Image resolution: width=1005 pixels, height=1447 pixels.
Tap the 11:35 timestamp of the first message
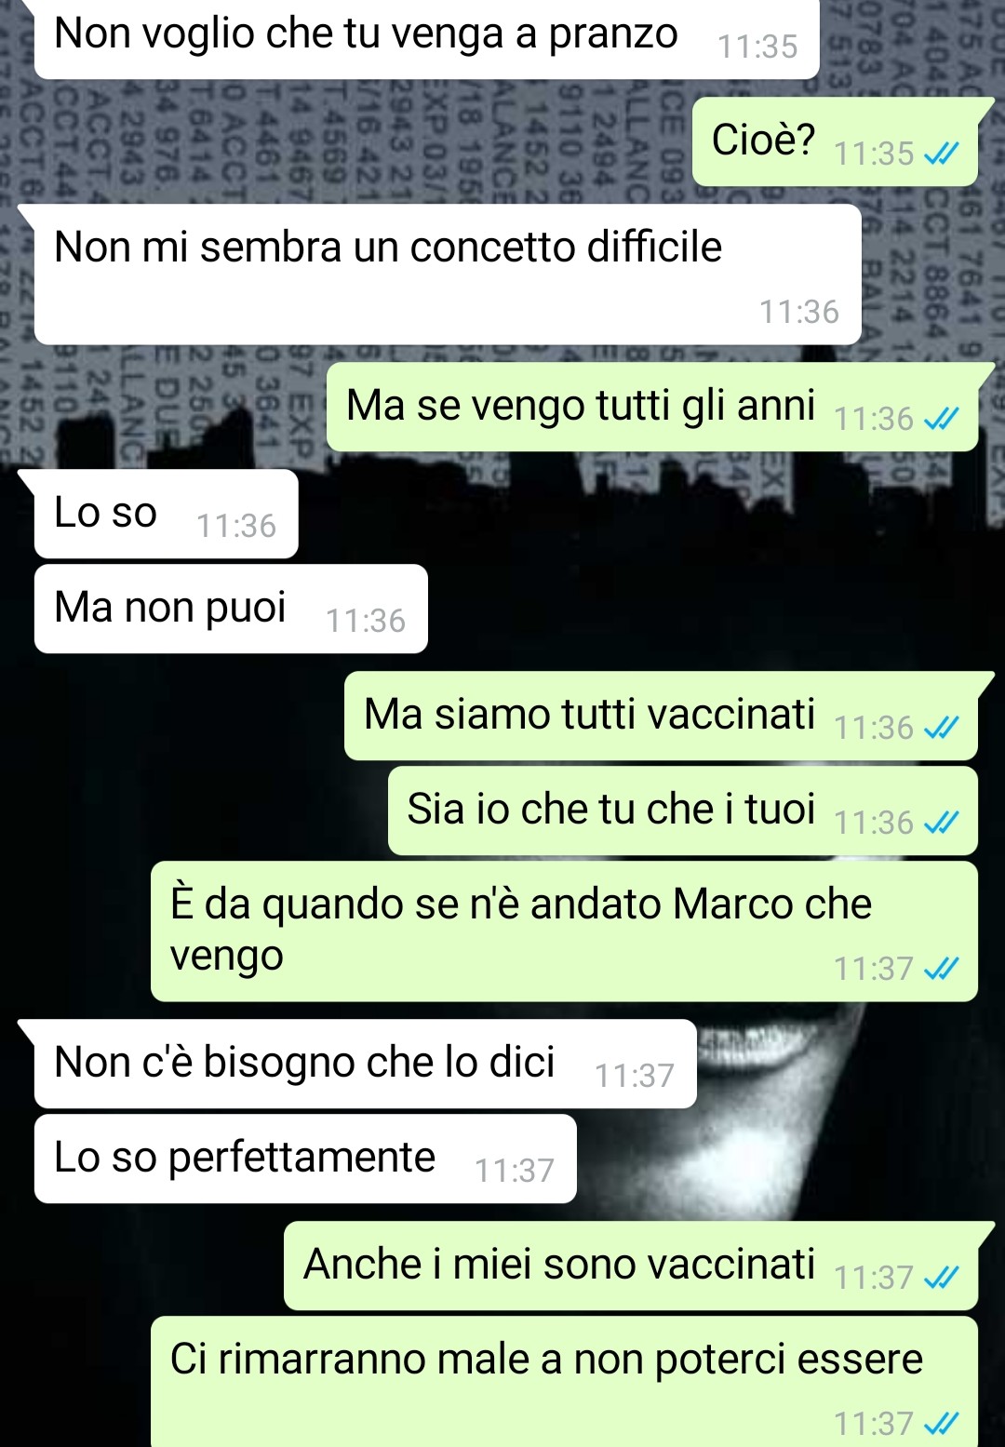click(x=757, y=47)
